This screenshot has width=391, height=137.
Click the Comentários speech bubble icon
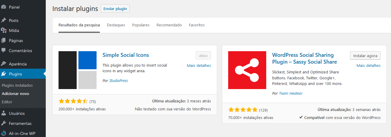pyautogui.click(x=4, y=51)
